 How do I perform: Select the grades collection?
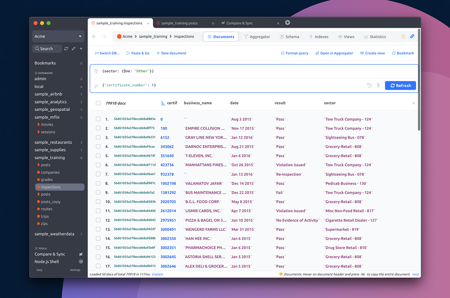tap(47, 180)
